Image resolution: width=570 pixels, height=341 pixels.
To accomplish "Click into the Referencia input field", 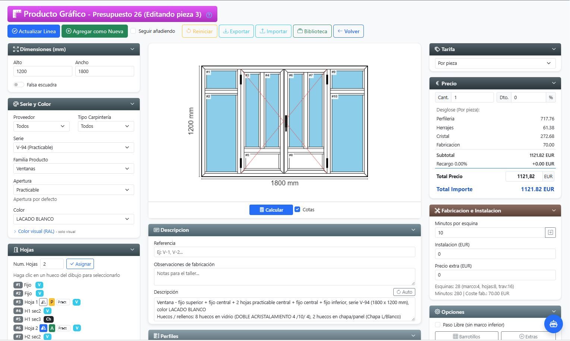I will point(284,252).
